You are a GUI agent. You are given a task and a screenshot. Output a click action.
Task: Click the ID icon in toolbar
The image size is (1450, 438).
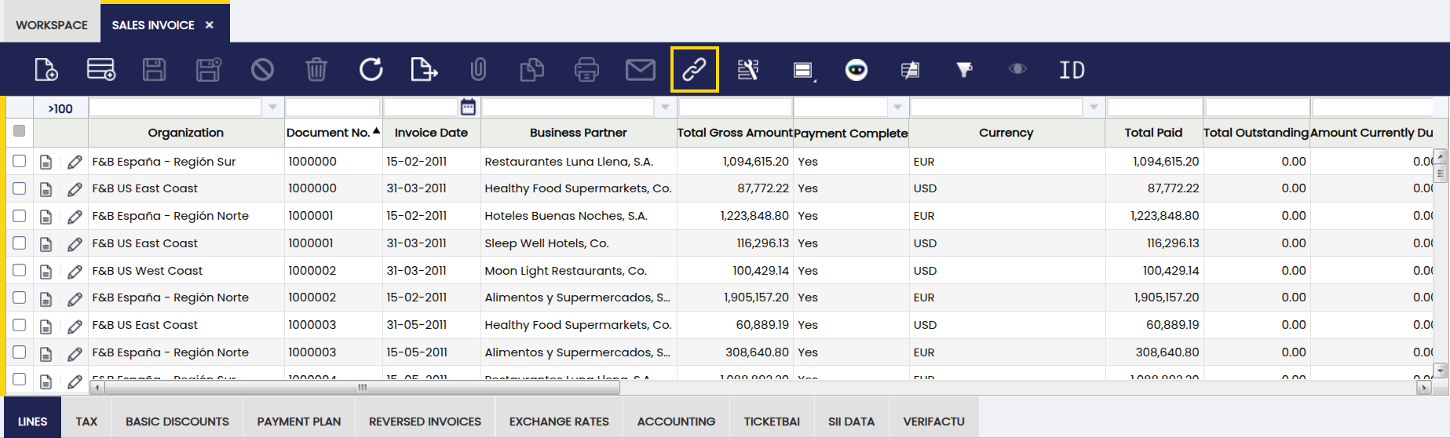[1072, 70]
